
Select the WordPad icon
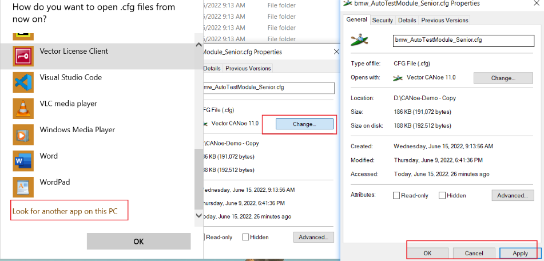pos(23,187)
